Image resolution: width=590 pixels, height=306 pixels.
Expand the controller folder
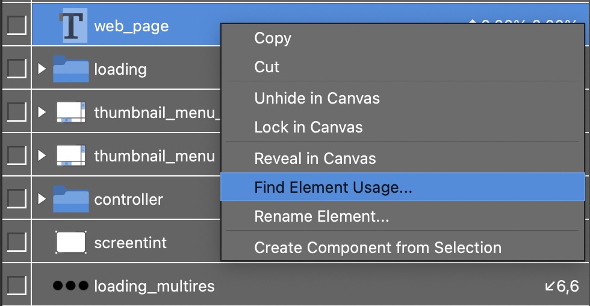tap(42, 199)
